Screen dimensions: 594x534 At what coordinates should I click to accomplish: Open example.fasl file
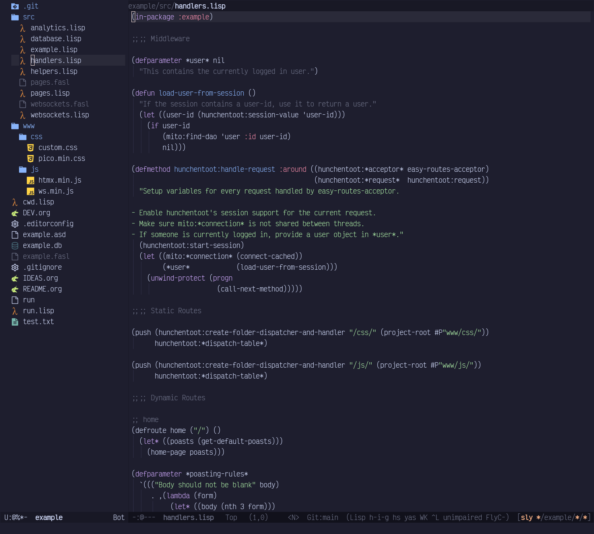46,257
